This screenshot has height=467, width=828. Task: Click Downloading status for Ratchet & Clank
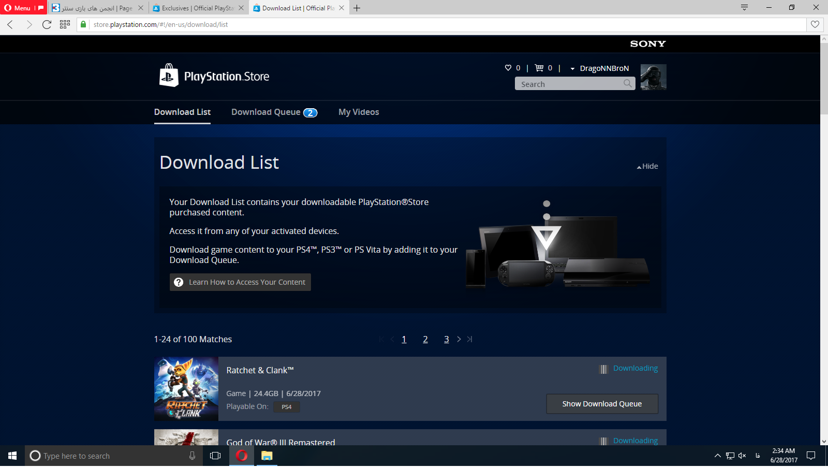click(x=635, y=368)
